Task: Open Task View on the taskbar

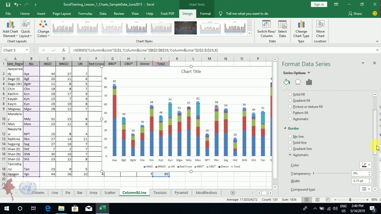Action: (x=33, y=208)
